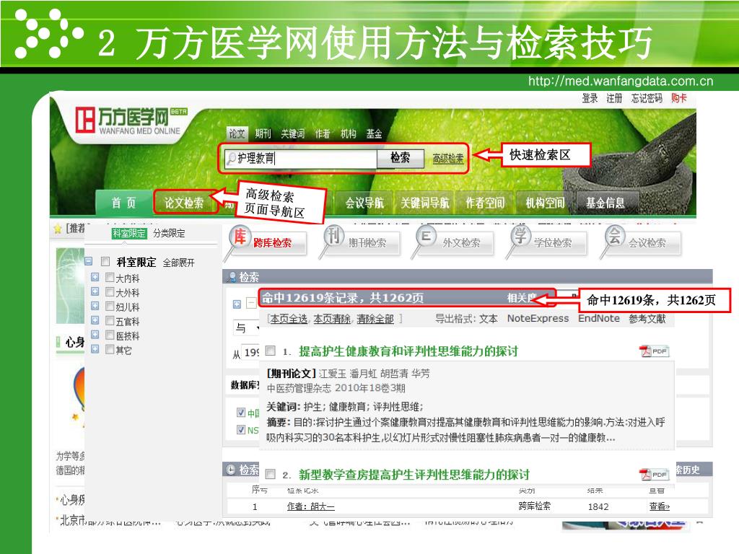The width and height of the screenshot is (739, 554).
Task: Click the clock icon in search history header
Action: 231,470
